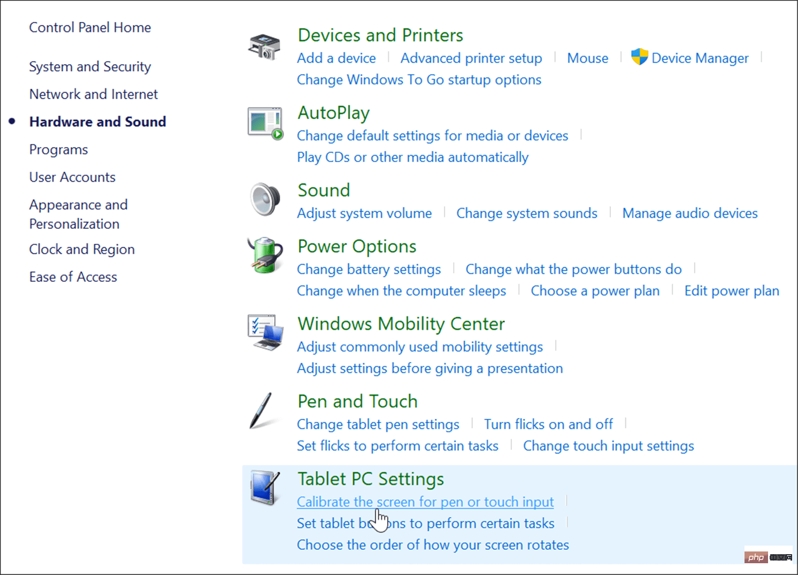Open the Tablet PC Settings heading

tap(371, 479)
